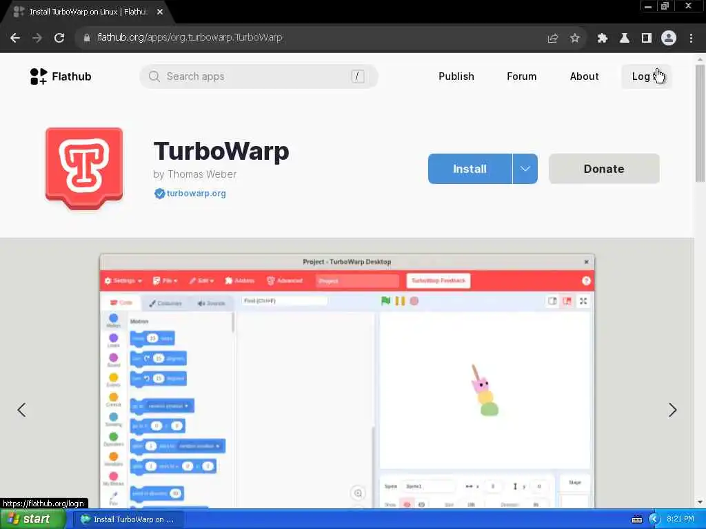Show the next screenshot
The height and width of the screenshot is (529, 706).
(x=673, y=410)
